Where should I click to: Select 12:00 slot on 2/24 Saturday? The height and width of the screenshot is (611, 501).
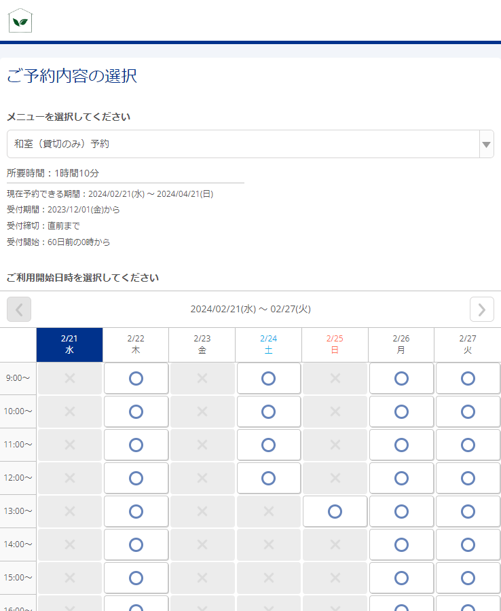268,478
